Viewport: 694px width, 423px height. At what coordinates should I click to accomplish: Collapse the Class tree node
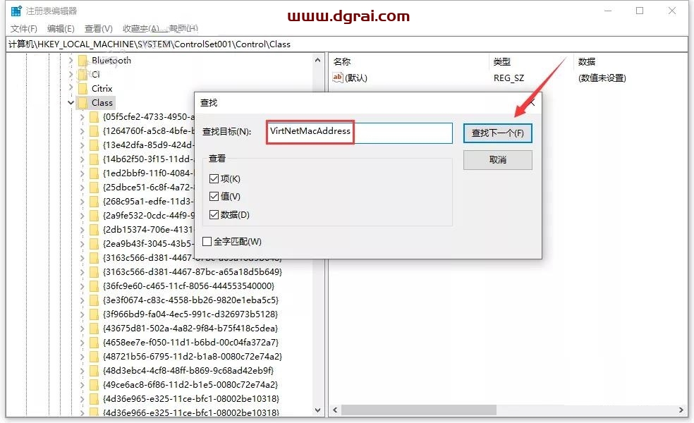71,103
